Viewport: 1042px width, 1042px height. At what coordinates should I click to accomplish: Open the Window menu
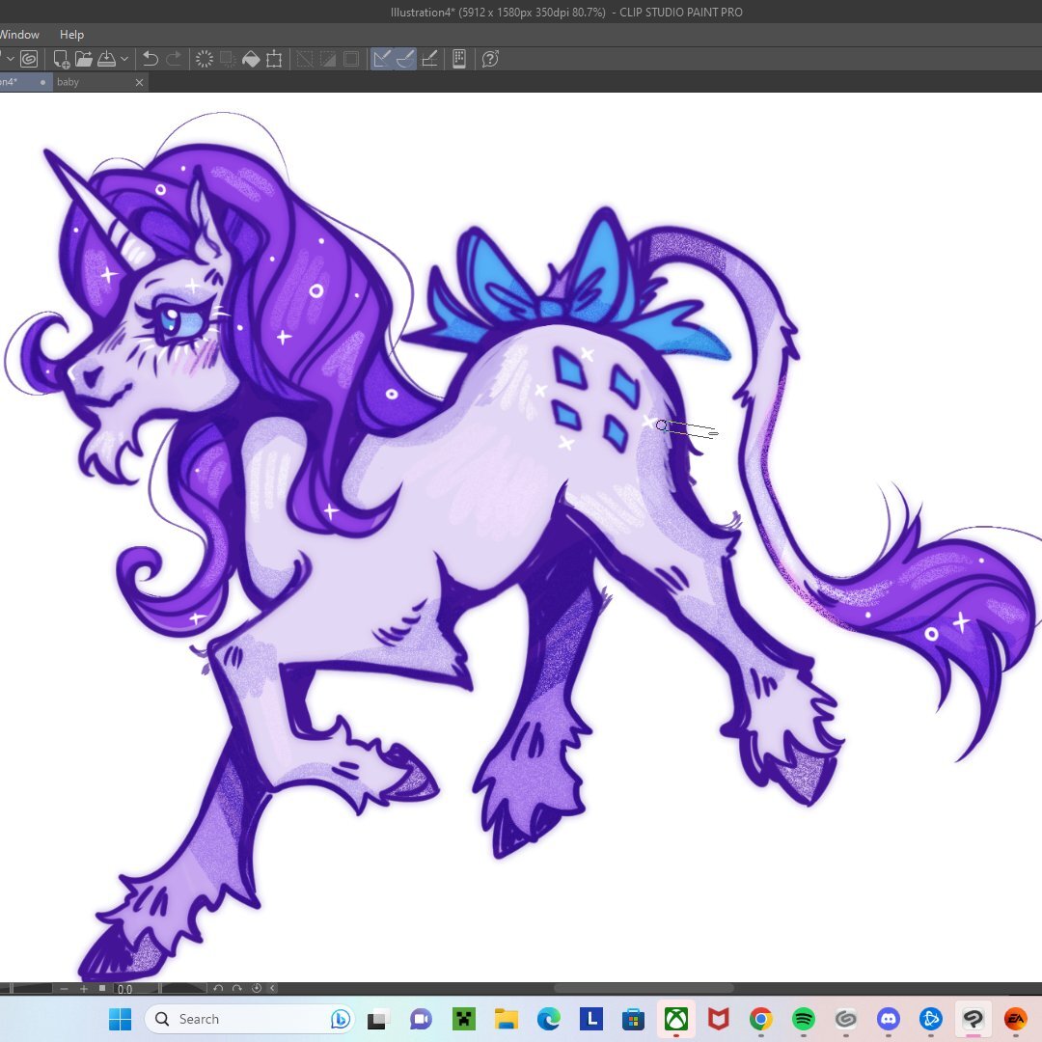pyautogui.click(x=19, y=35)
